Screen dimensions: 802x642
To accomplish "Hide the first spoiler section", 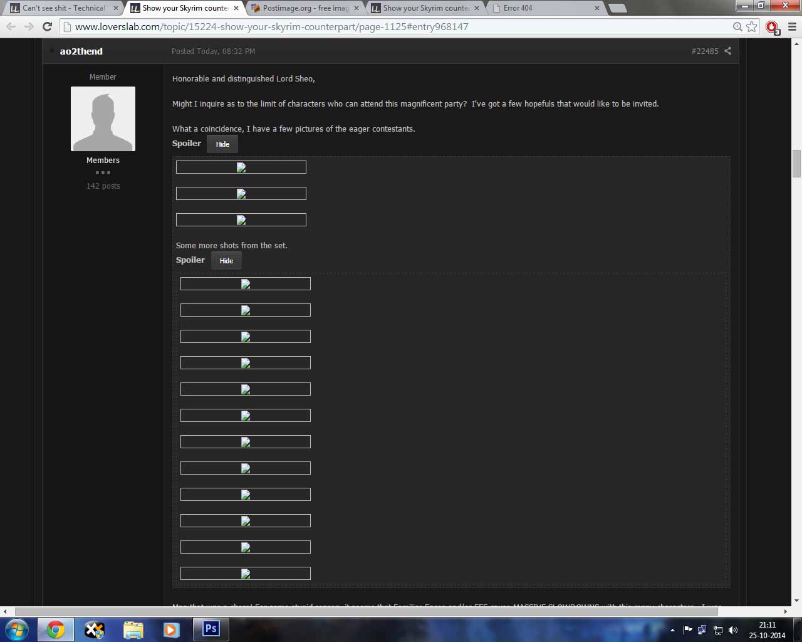I will pyautogui.click(x=222, y=144).
